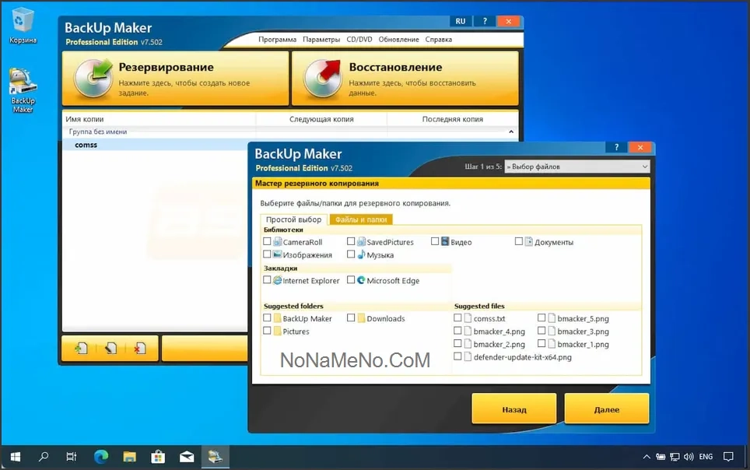The height and width of the screenshot is (470, 750).
Task: Enable the Документы library checkbox
Action: click(519, 242)
